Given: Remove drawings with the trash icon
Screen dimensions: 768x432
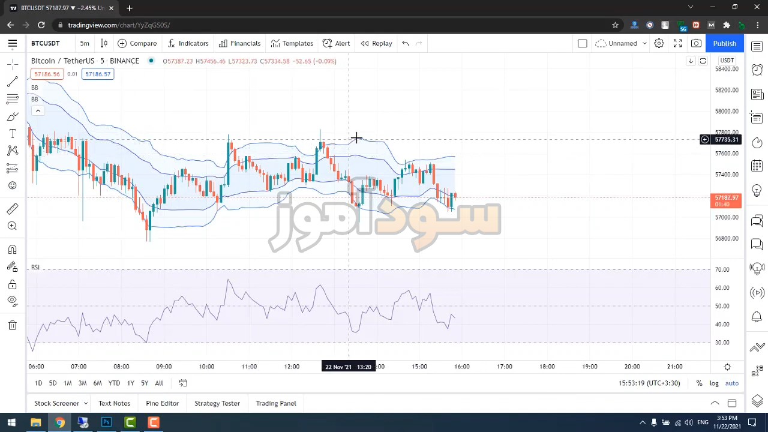Looking at the screenshot, I should click(12, 325).
